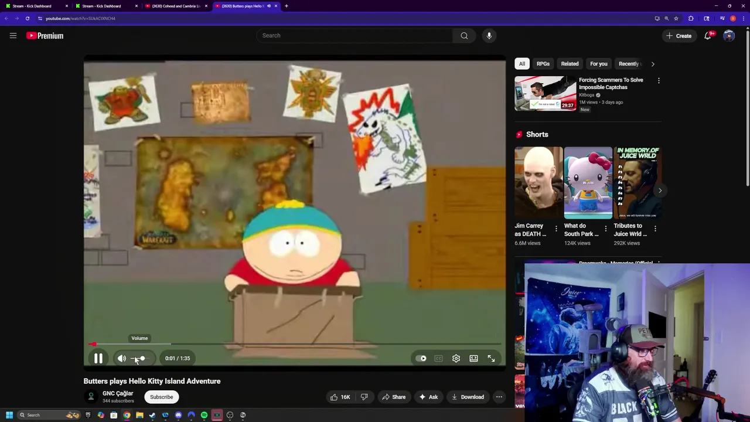
Task: Go back in browser history
Action: click(6, 18)
